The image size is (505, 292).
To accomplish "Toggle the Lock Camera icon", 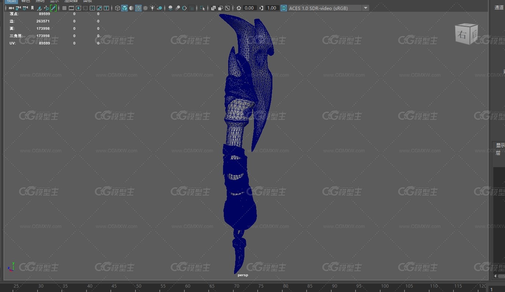I will 18,8.
